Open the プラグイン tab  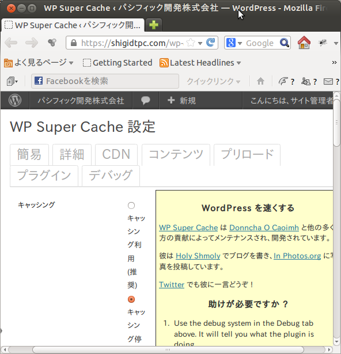[44, 176]
